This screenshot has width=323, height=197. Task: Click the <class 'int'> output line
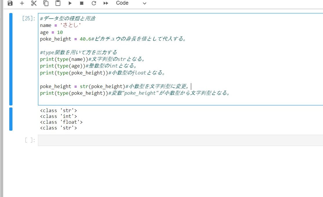click(x=59, y=116)
